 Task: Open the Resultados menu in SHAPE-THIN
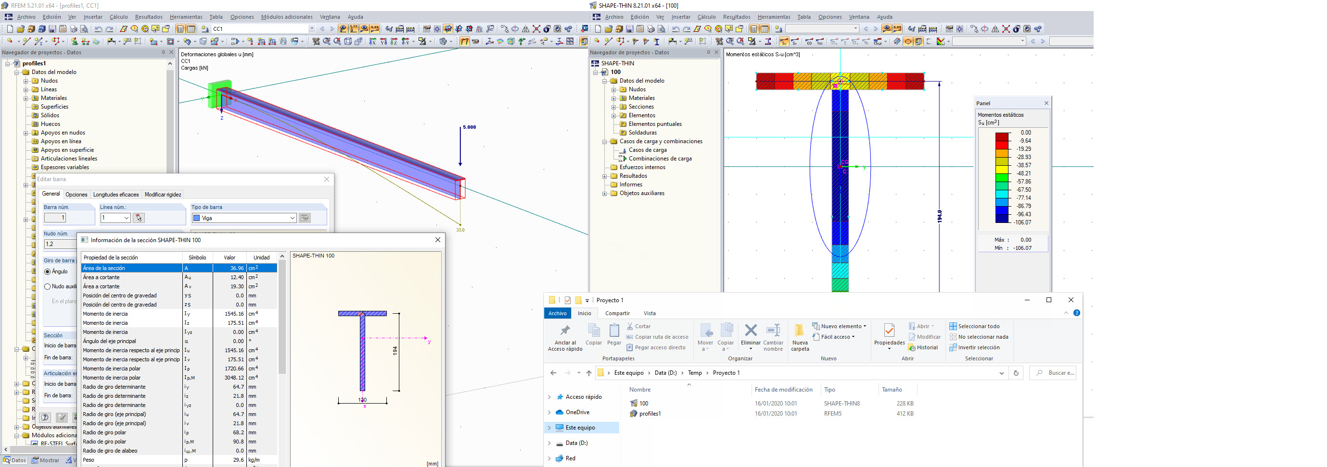pos(736,17)
